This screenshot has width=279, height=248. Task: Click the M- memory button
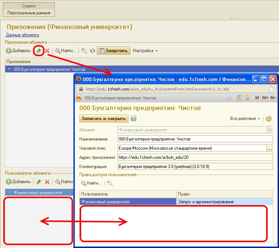coord(273,98)
